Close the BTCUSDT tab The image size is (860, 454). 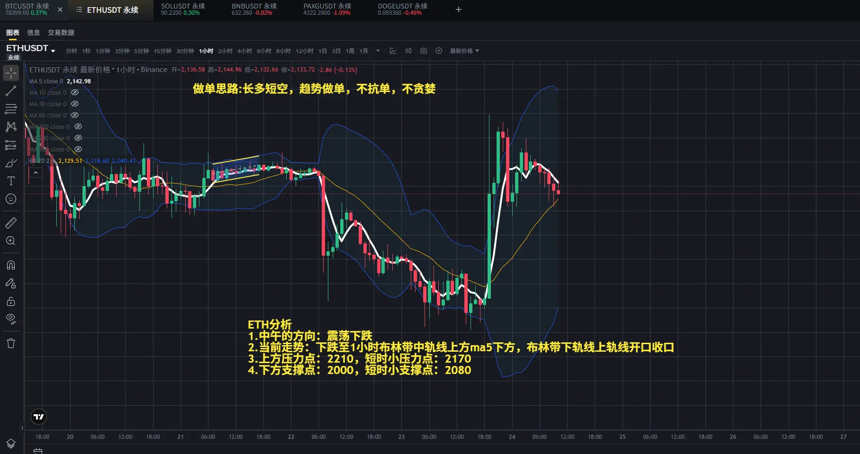(60, 9)
